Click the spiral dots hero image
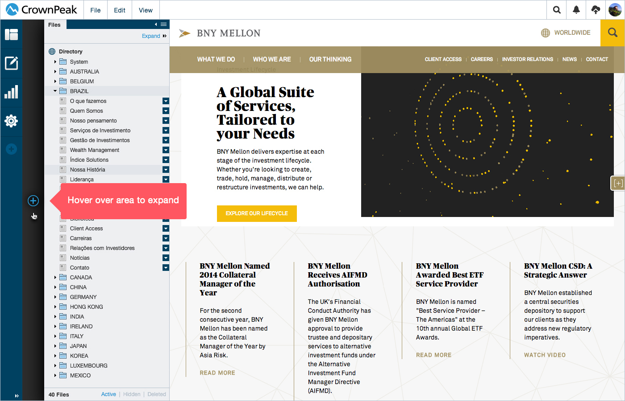The image size is (625, 401). [x=487, y=145]
